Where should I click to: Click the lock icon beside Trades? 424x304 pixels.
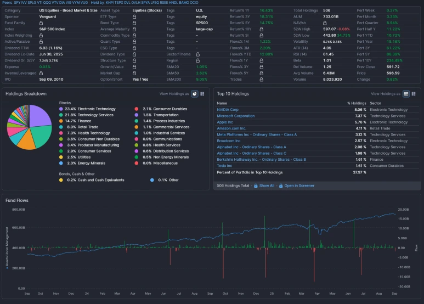click(x=262, y=80)
